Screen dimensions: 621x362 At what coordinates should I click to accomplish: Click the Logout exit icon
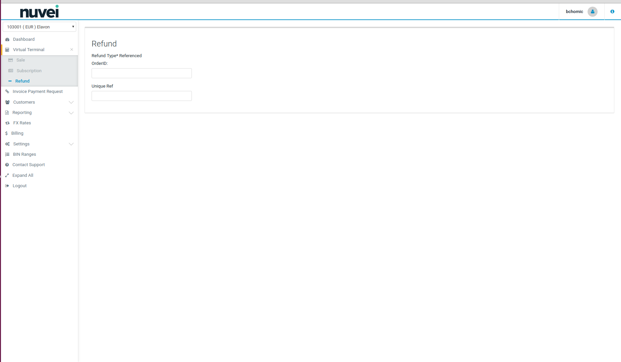pyautogui.click(x=7, y=186)
